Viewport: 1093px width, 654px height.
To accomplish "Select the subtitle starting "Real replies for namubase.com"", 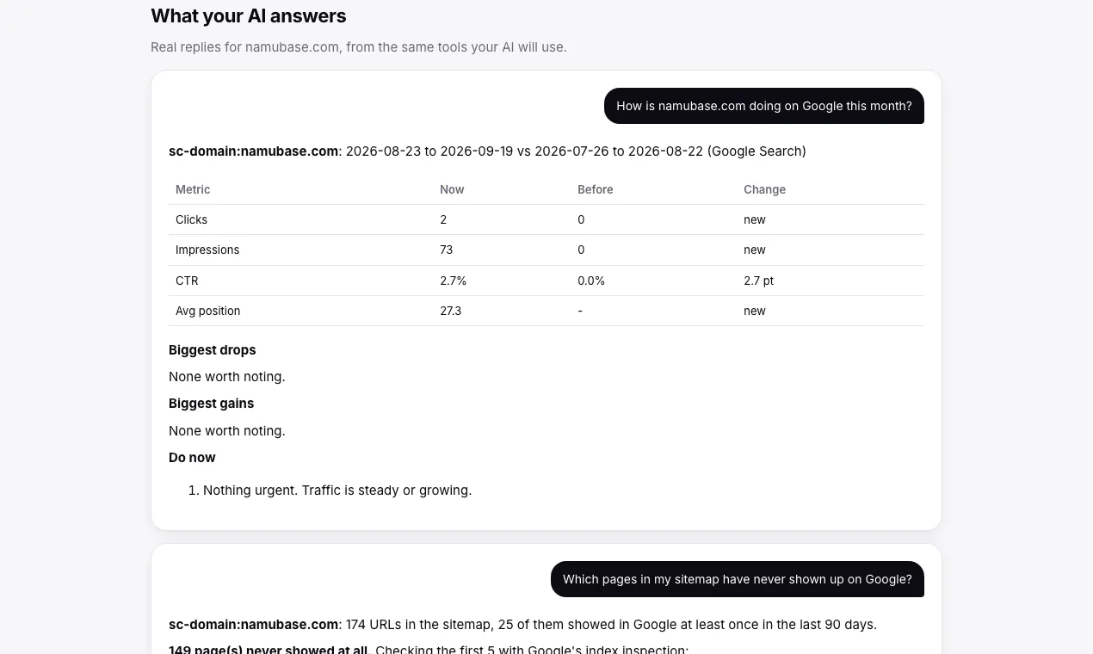I will [358, 46].
